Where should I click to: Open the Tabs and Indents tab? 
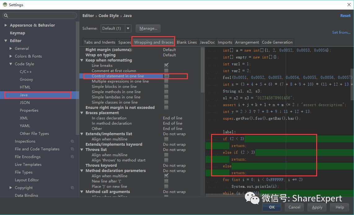(x=100, y=42)
